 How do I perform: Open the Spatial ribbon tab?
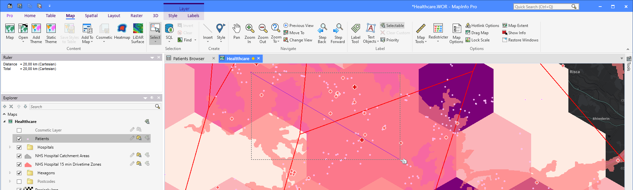(91, 16)
